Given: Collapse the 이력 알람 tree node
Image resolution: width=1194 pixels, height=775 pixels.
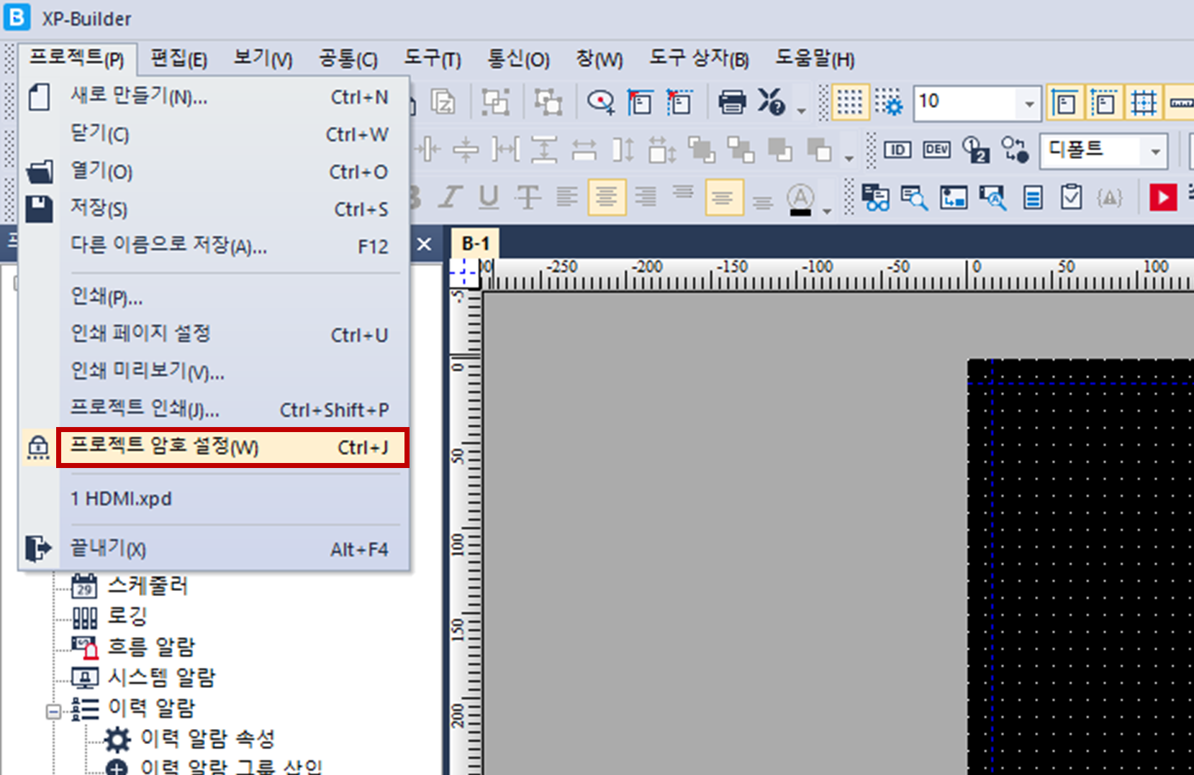Looking at the screenshot, I should pyautogui.click(x=52, y=710).
